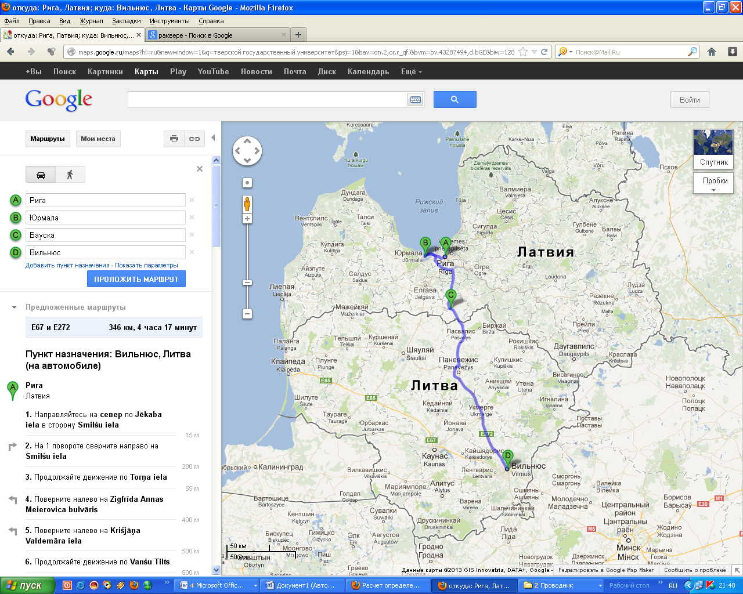Toggle the Пробки traffic layer
Image resolution: width=743 pixels, height=594 pixels.
coord(715,183)
